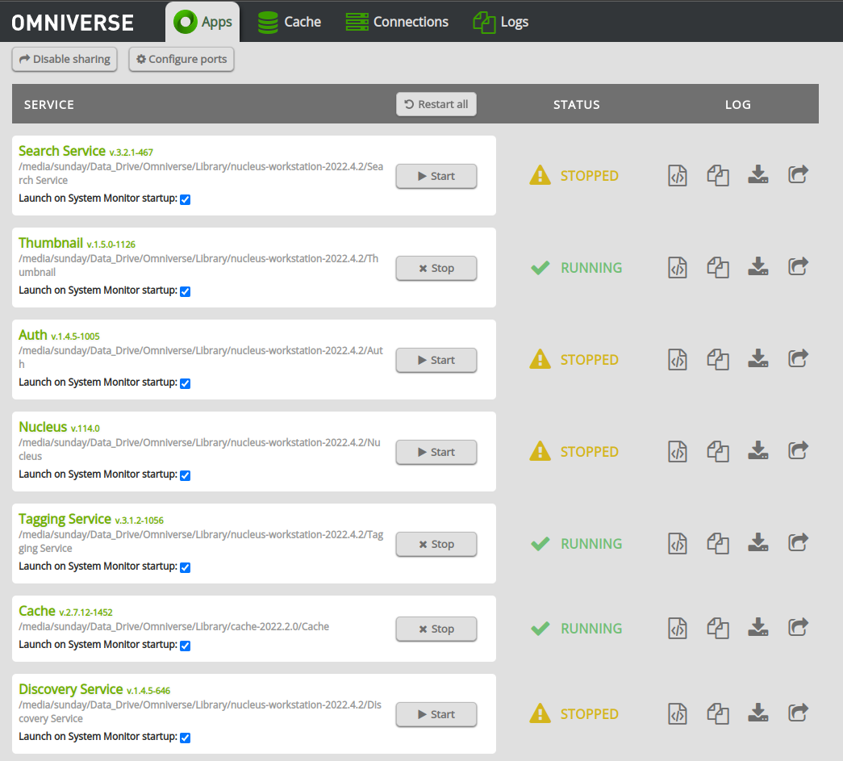The image size is (843, 761).
Task: Open Configure ports settings
Action: coord(181,58)
